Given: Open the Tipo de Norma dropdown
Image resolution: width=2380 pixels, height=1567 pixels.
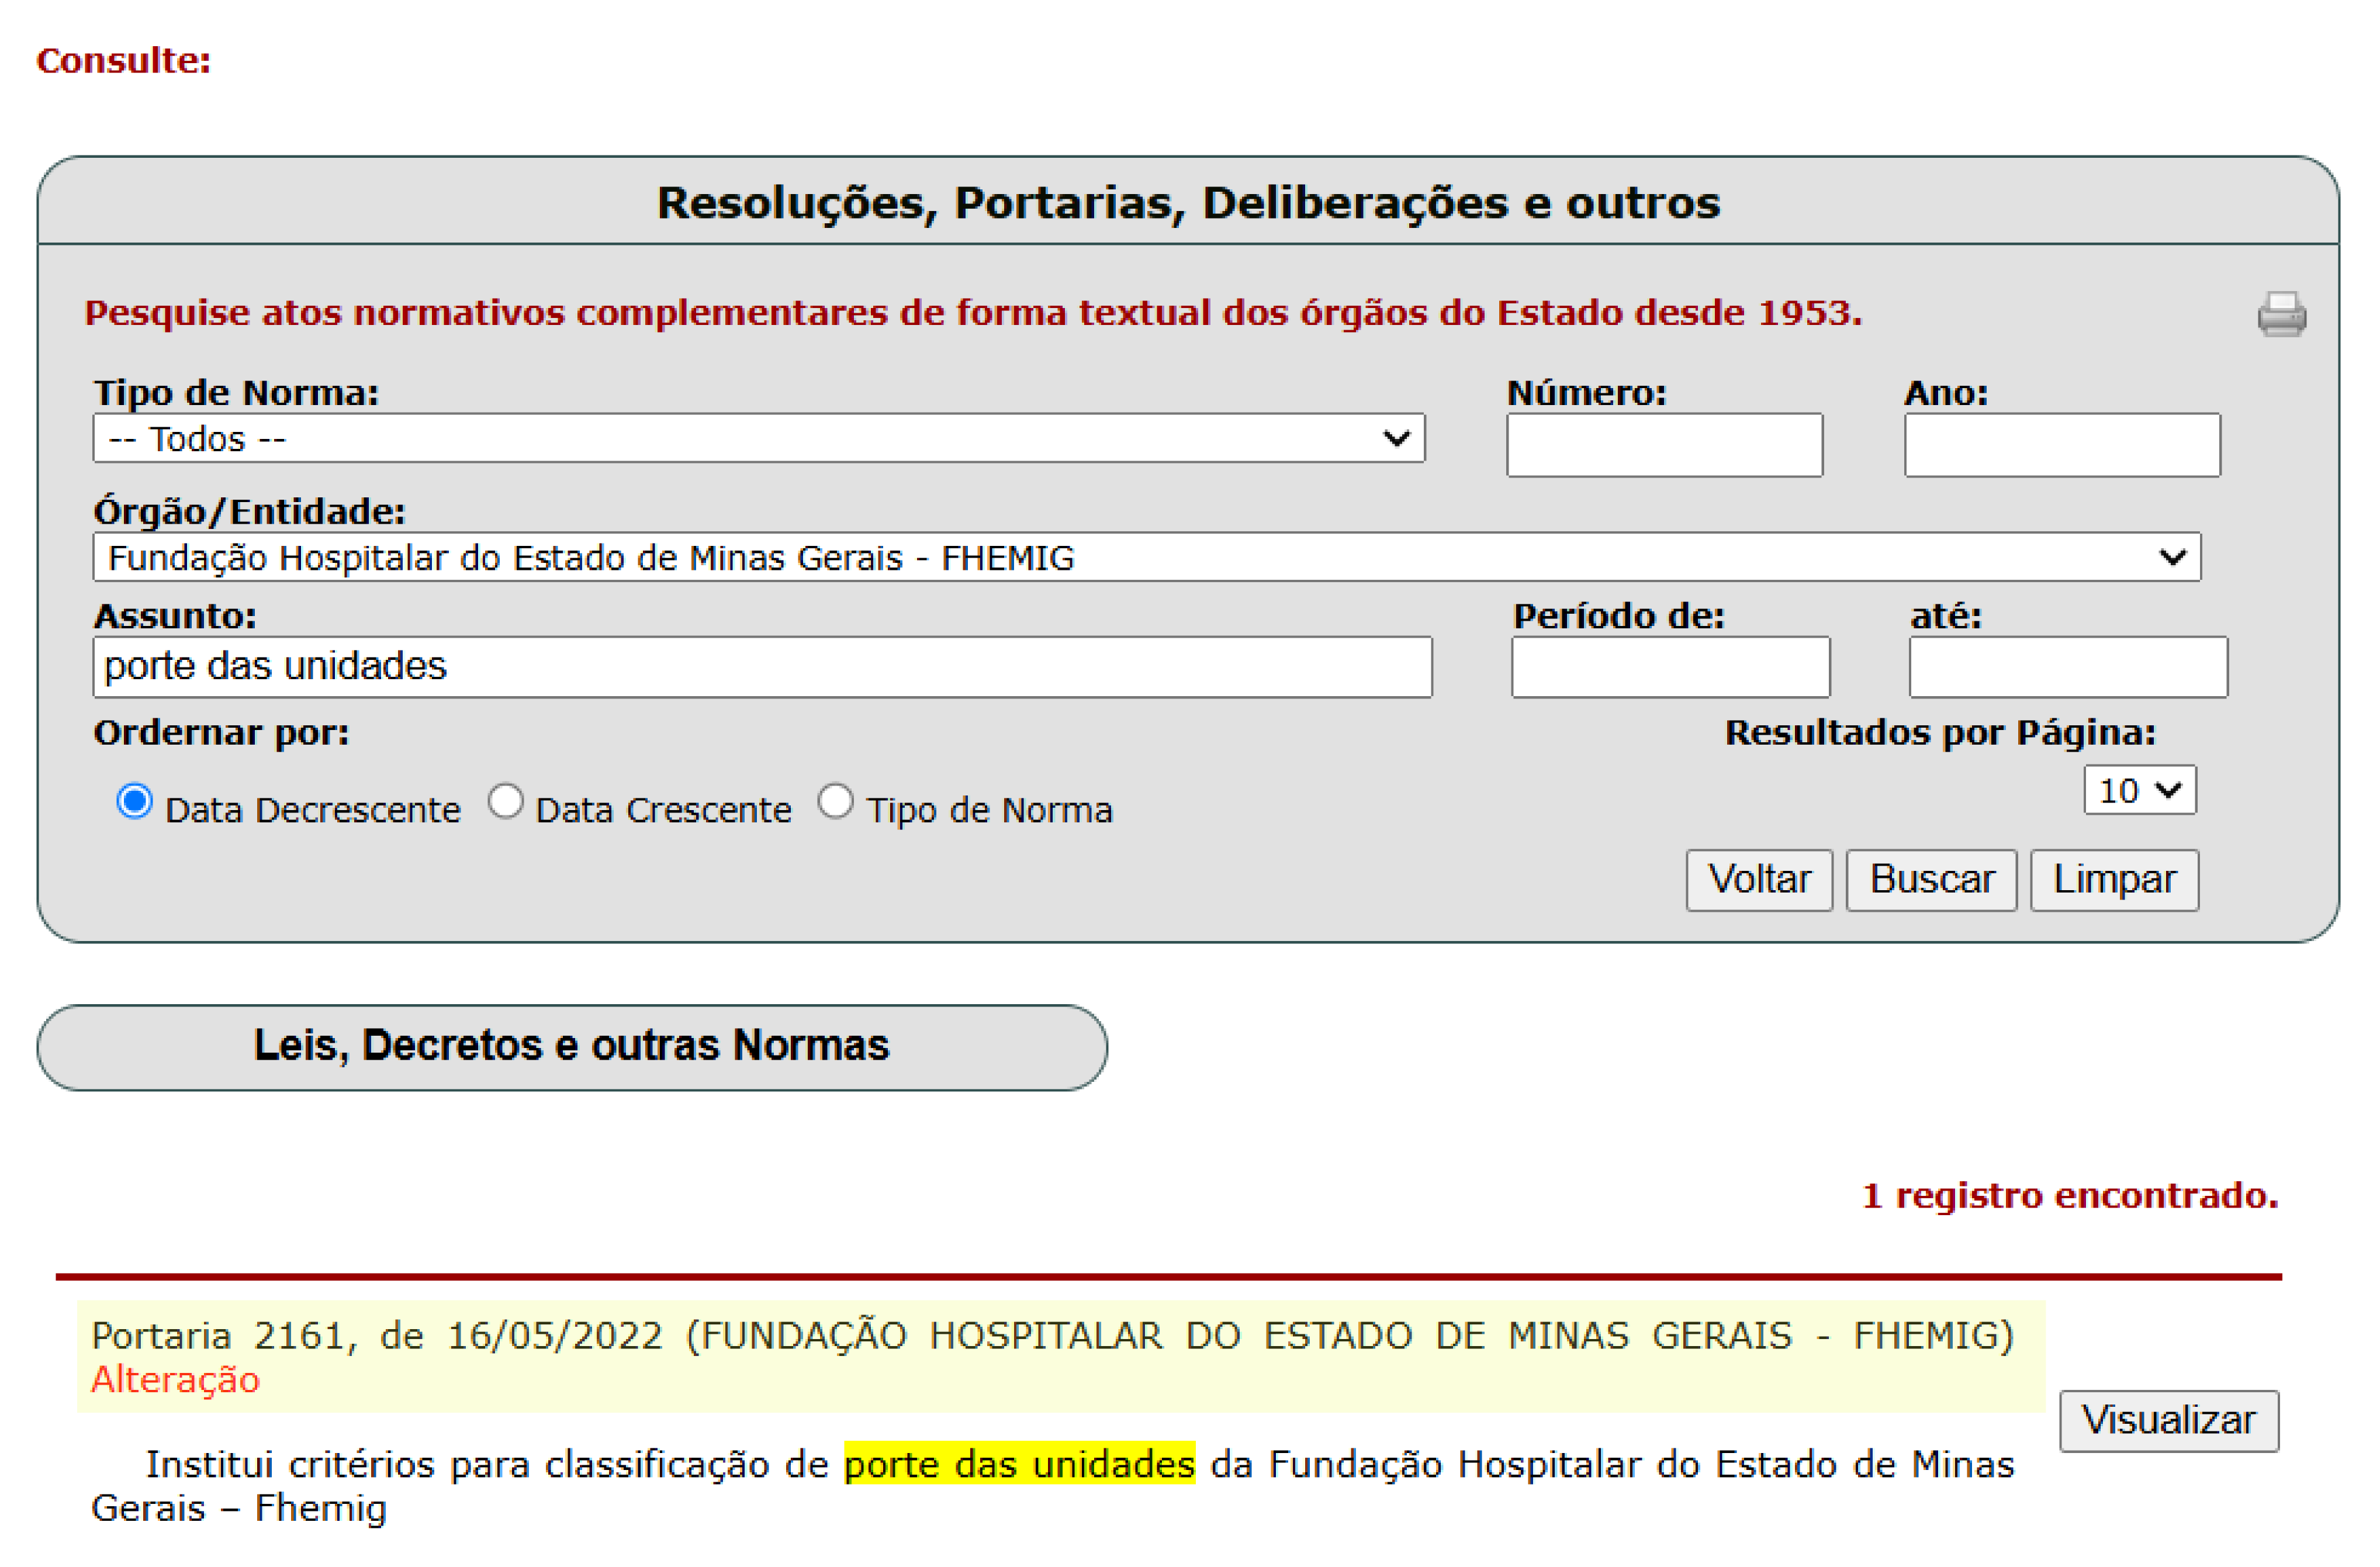Looking at the screenshot, I should coord(758,439).
